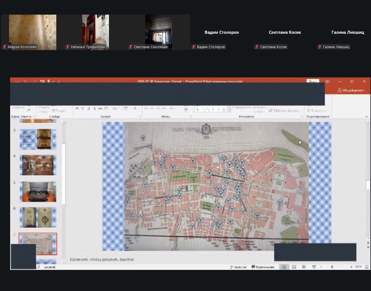Expand the shapes gallery
The width and height of the screenshot is (371, 291).
point(229,109)
